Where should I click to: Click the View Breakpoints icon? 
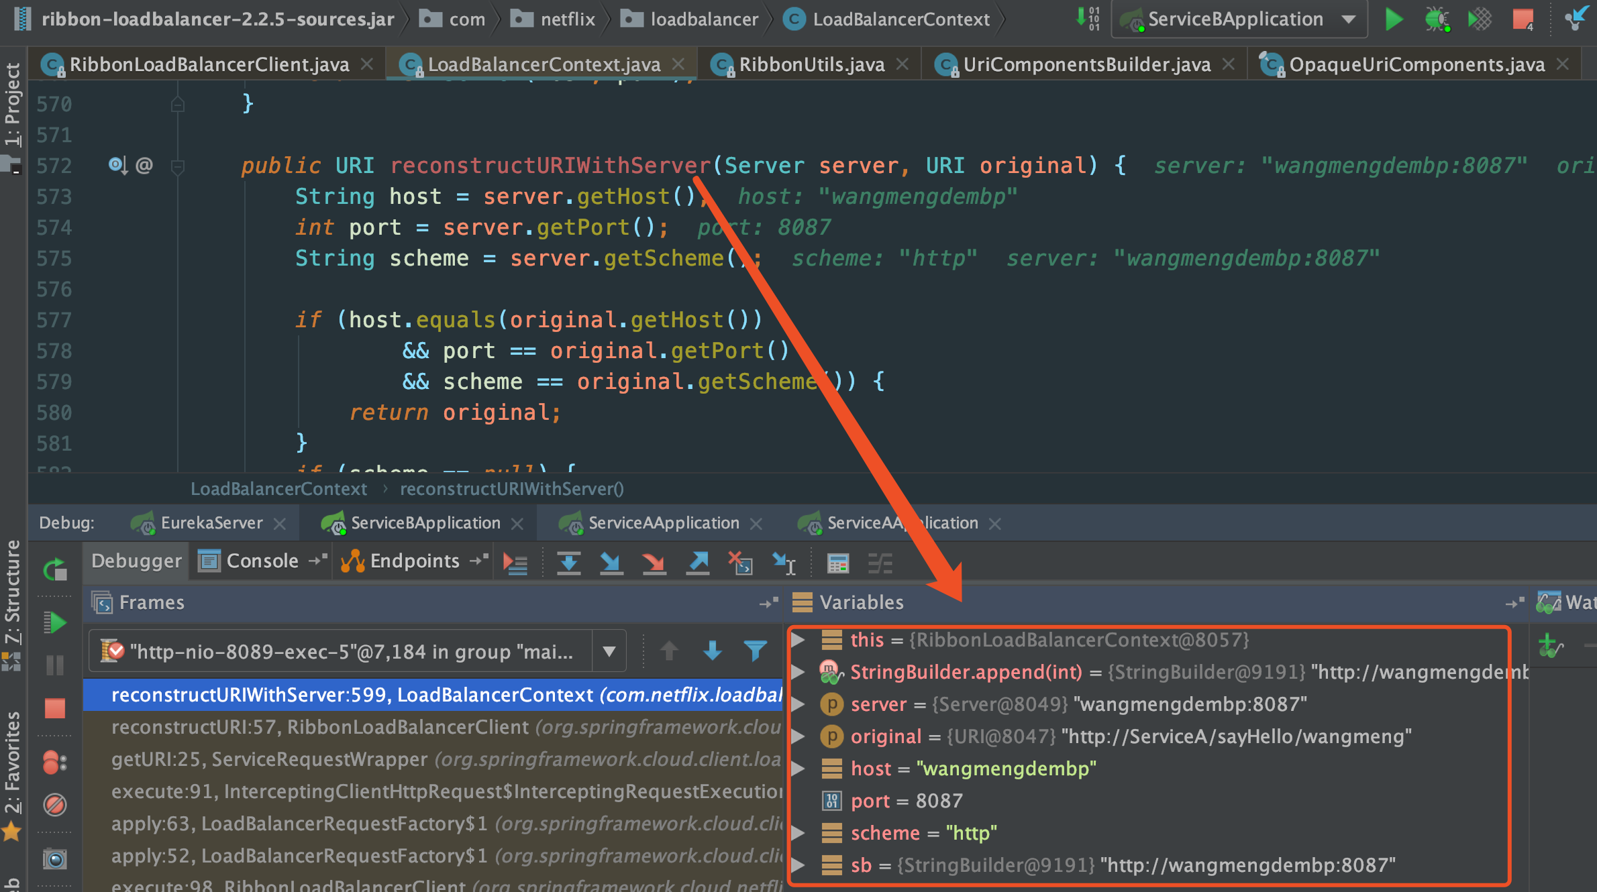click(55, 762)
